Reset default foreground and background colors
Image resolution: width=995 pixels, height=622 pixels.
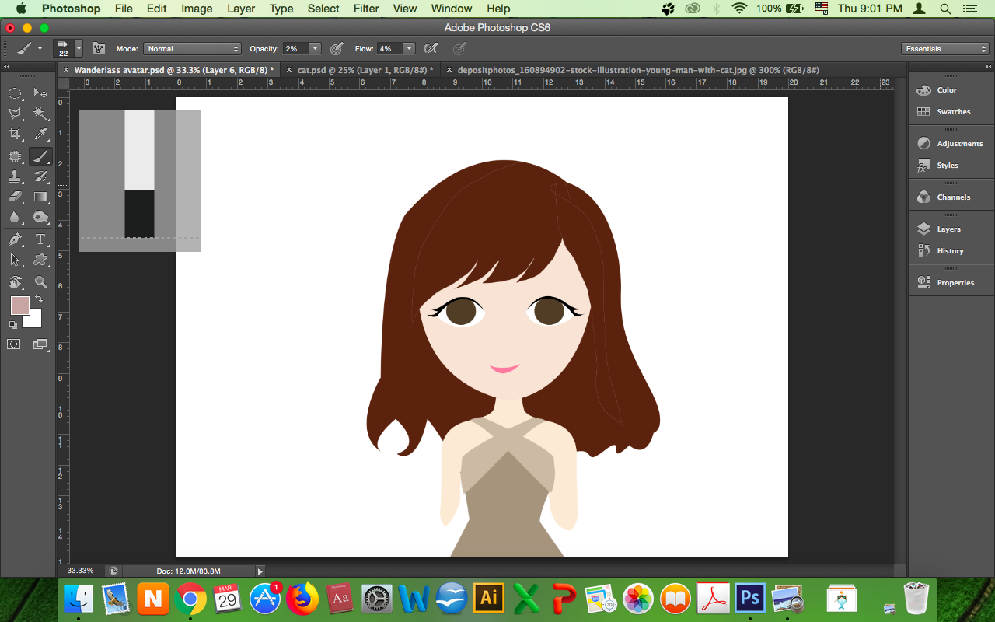tap(14, 325)
